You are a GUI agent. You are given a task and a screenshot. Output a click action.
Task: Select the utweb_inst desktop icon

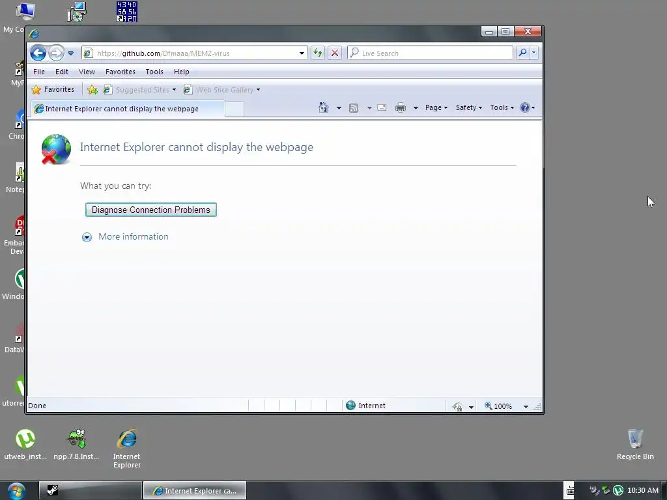25,445
